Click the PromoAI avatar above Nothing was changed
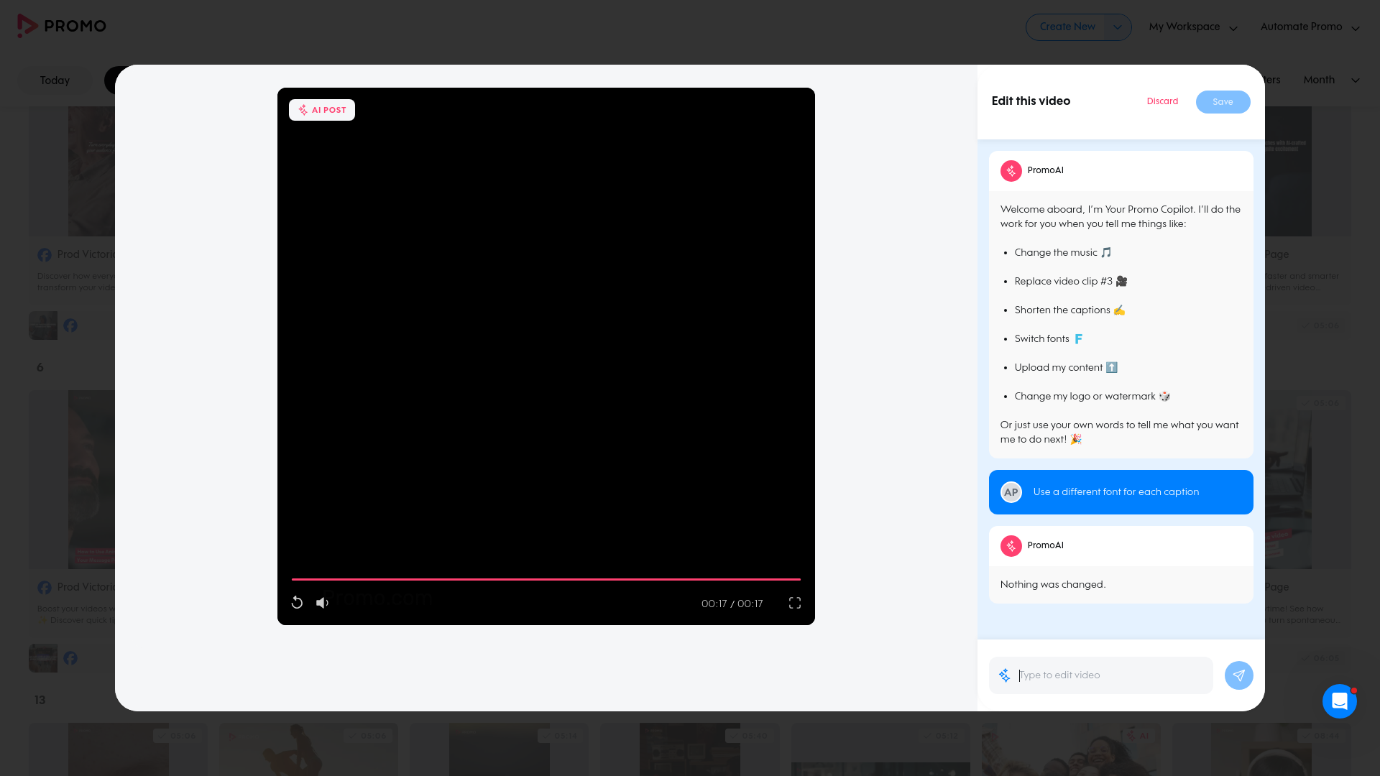This screenshot has width=1380, height=776. pos(1011,546)
